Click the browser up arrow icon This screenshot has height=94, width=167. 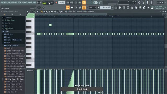3,11
